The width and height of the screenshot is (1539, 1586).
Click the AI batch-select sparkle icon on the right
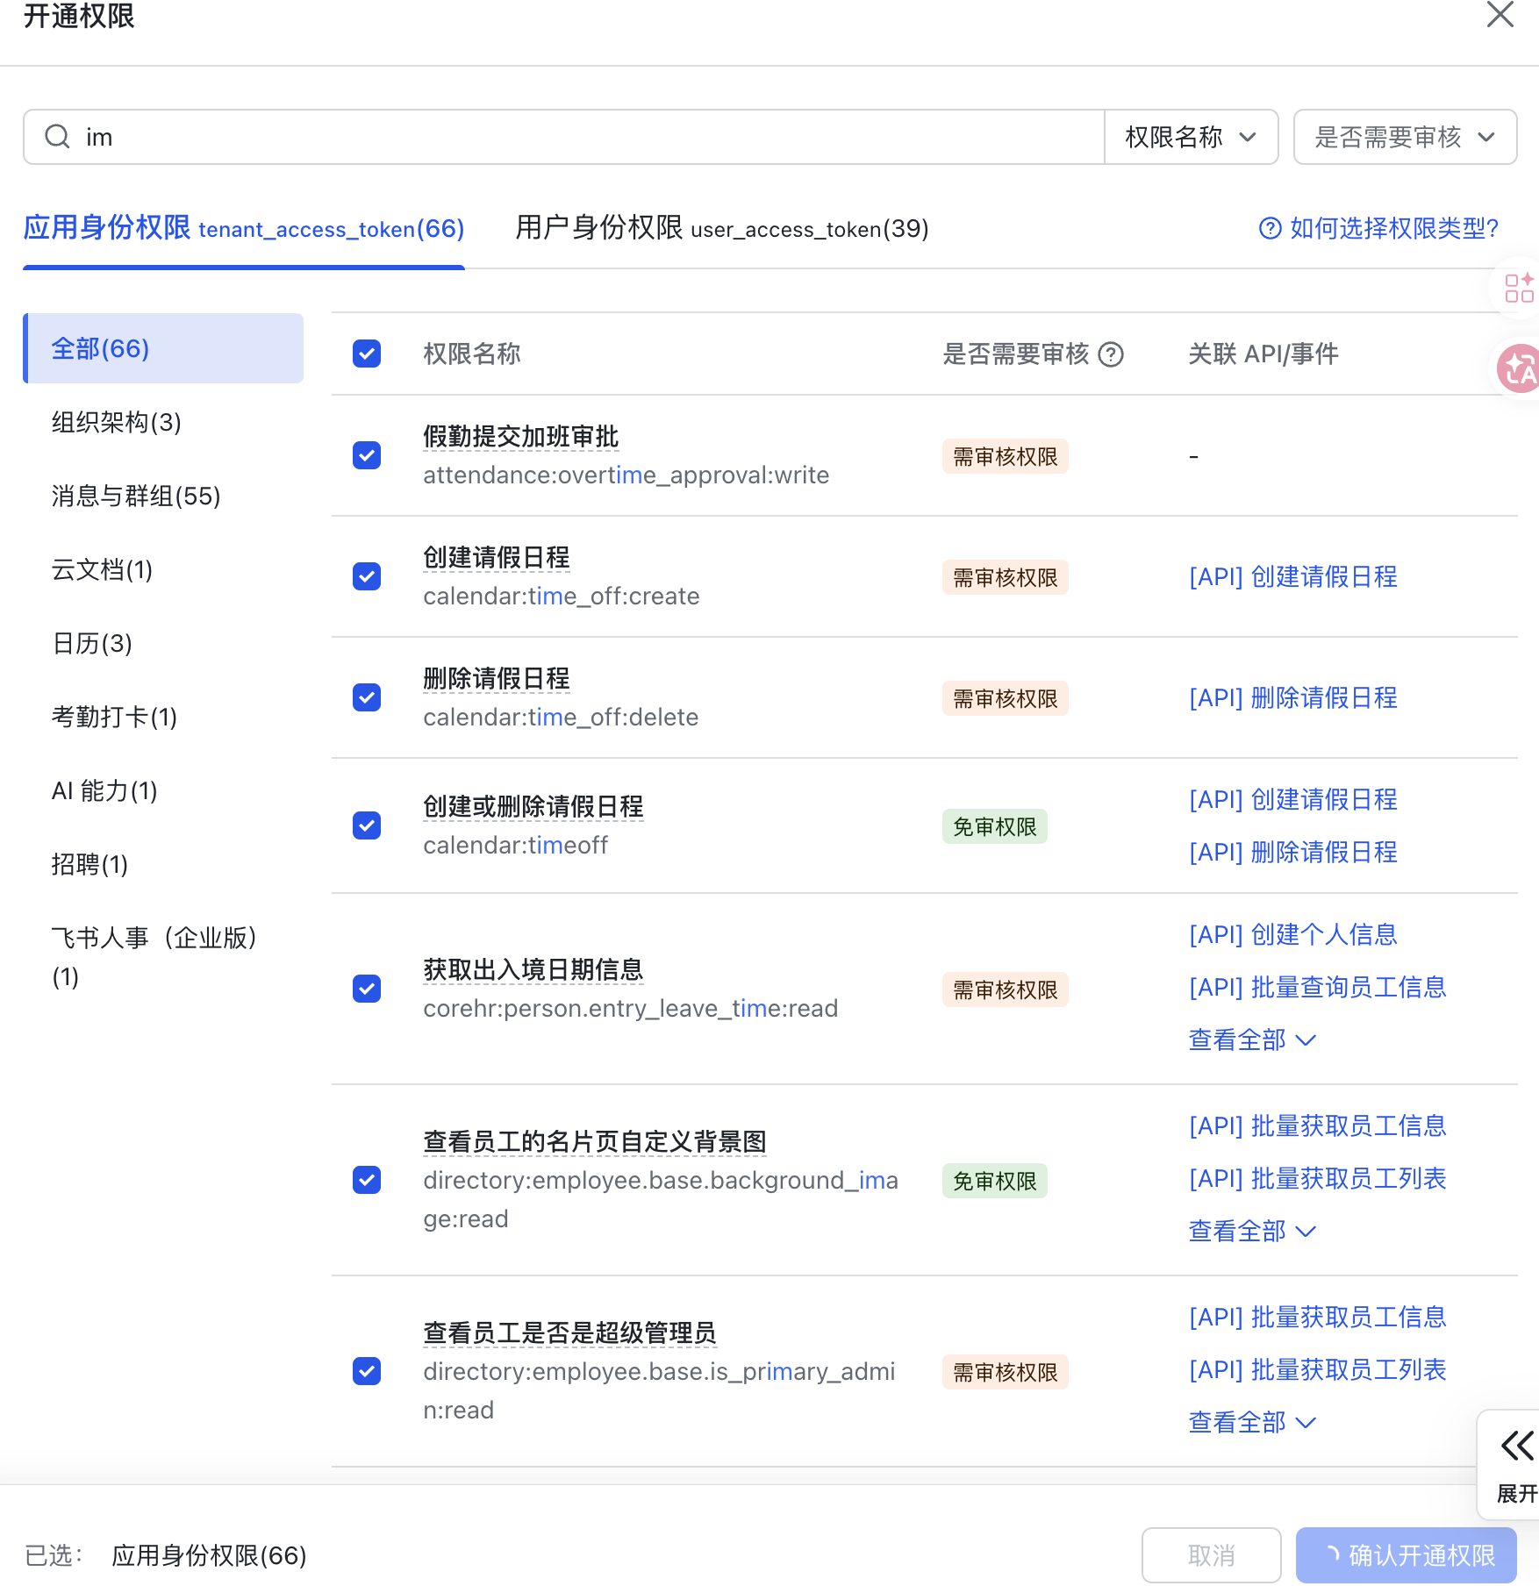[1520, 288]
